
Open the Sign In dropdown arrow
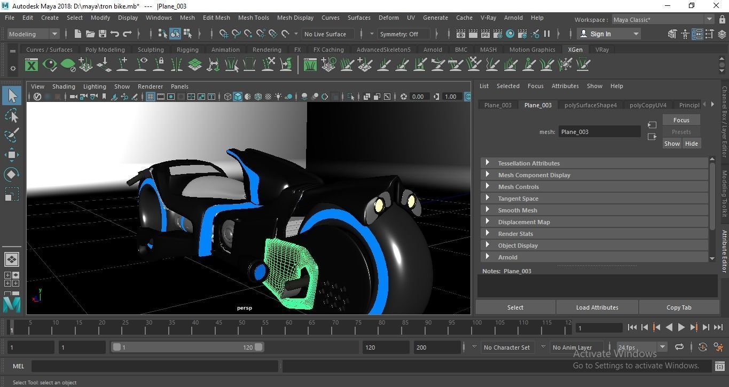point(636,34)
